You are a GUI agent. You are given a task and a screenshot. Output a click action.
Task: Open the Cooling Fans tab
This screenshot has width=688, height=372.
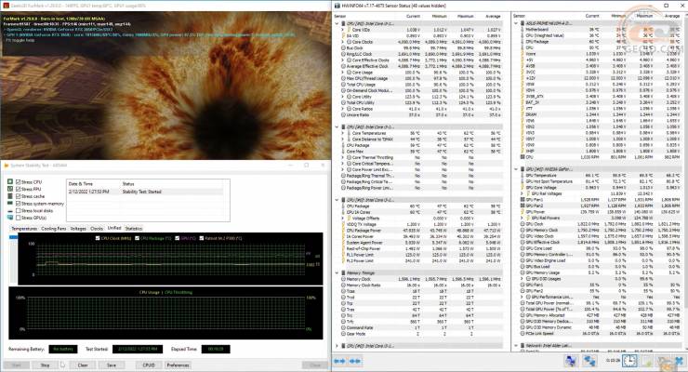(x=54, y=229)
